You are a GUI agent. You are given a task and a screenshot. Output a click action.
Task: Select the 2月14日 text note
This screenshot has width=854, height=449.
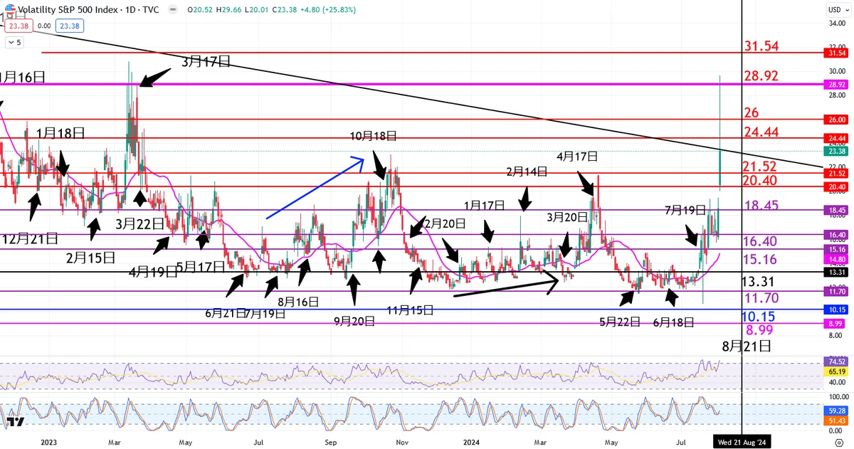[x=527, y=171]
